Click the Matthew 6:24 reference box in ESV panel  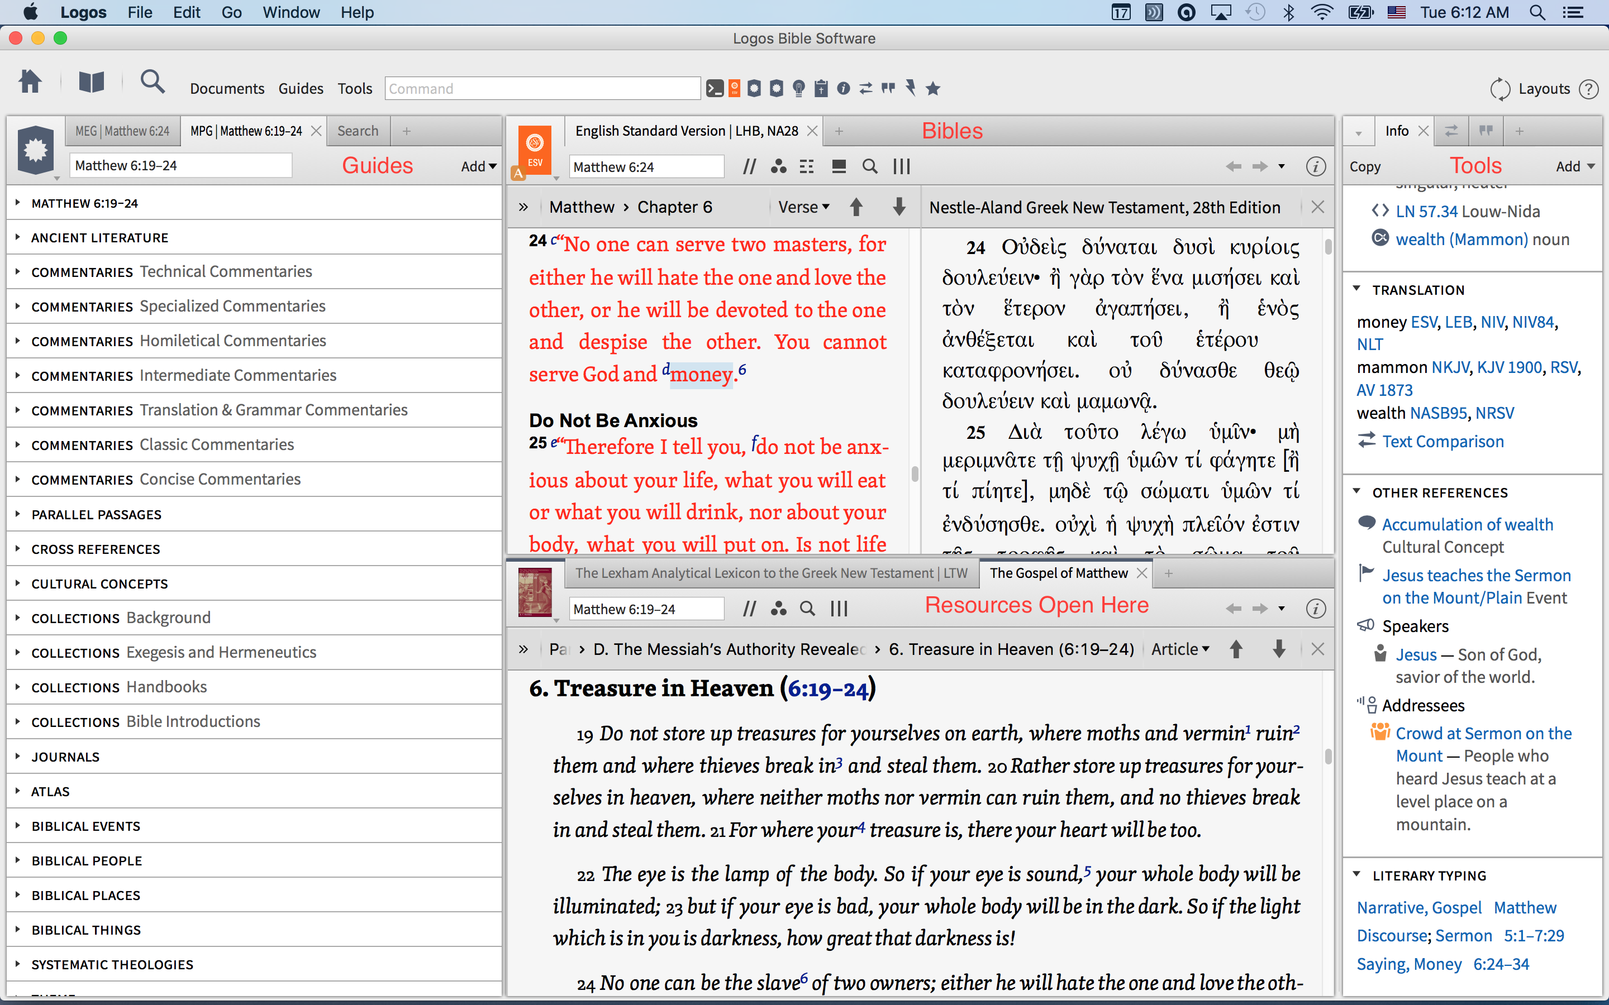(x=646, y=167)
